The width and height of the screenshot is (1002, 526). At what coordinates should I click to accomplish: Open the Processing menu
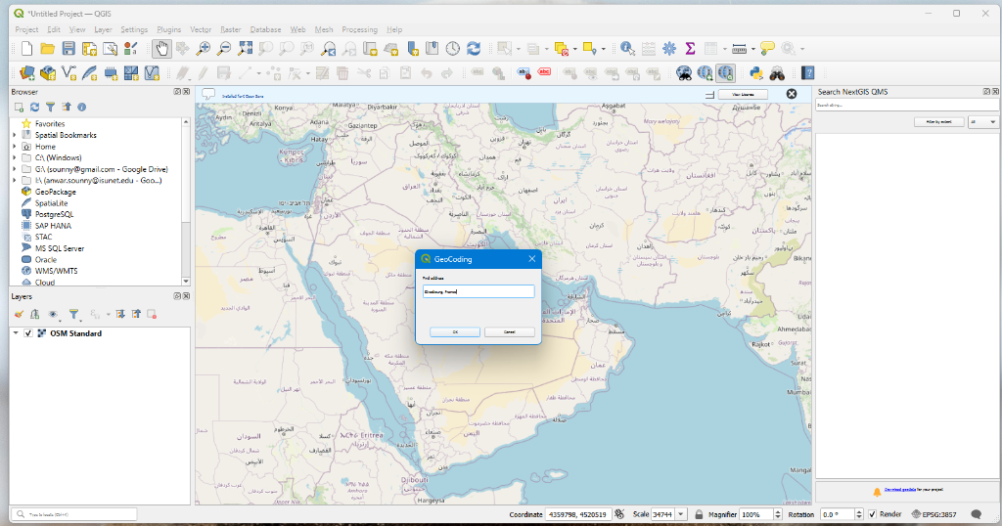pos(360,29)
